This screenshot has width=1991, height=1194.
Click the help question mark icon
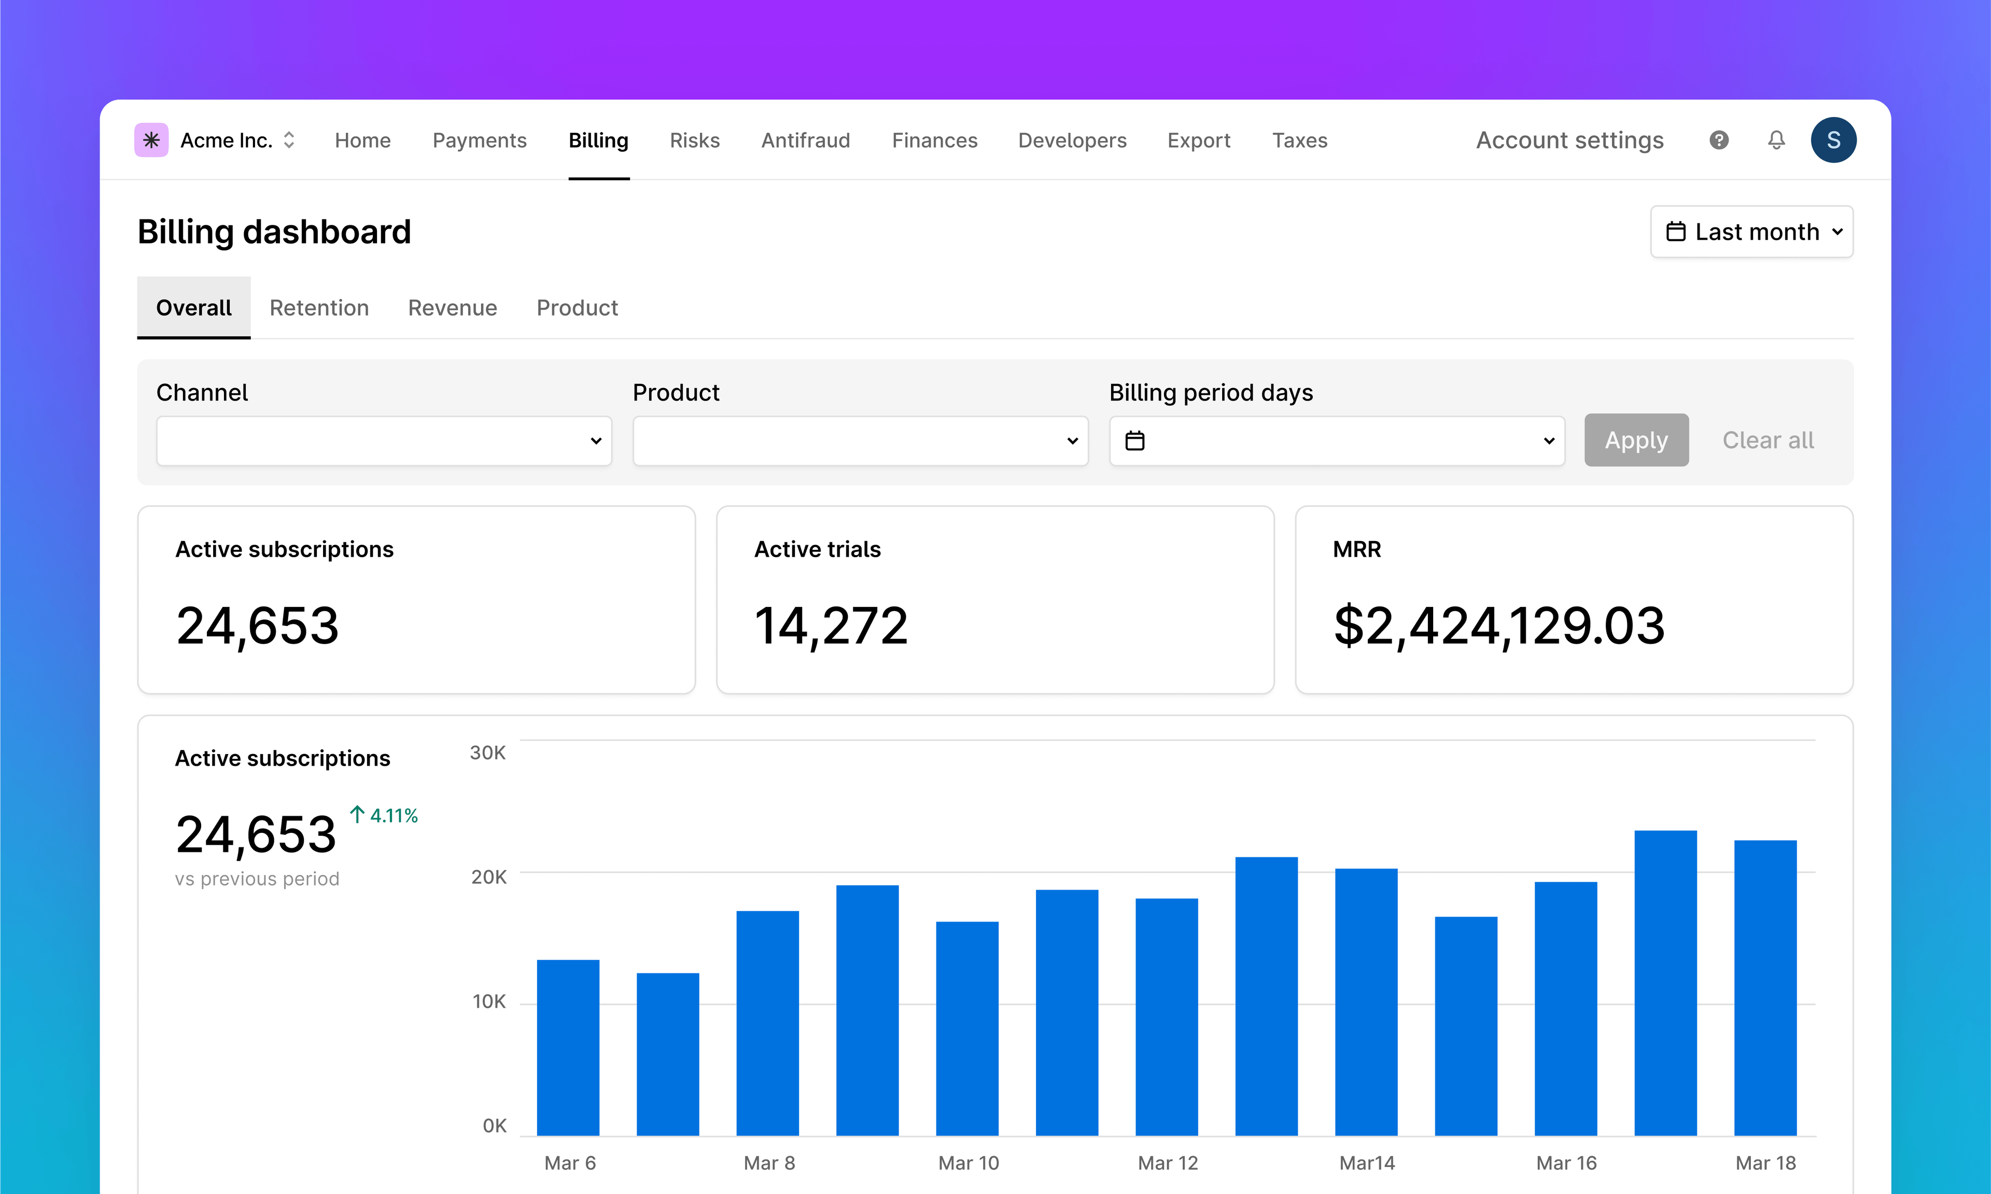[1719, 140]
